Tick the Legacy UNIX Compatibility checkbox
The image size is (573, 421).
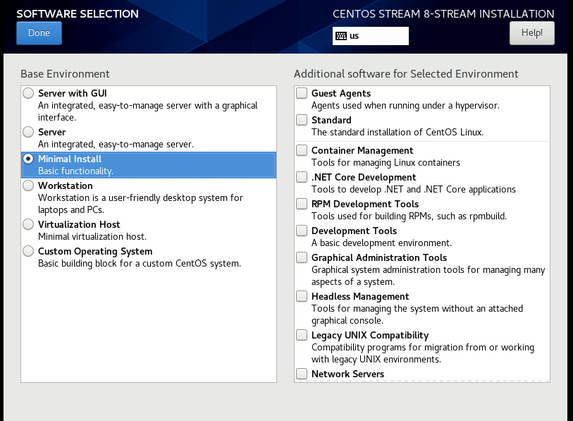point(302,335)
